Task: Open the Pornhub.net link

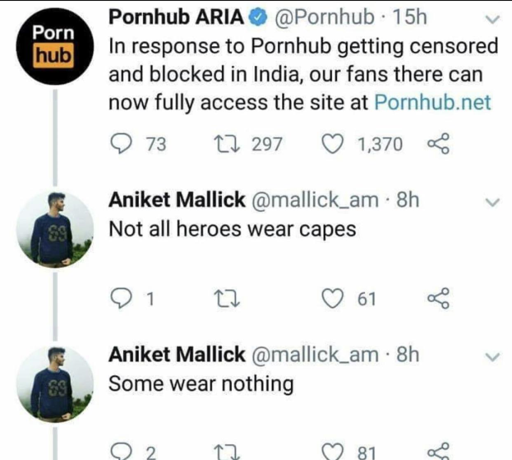Action: (432, 102)
